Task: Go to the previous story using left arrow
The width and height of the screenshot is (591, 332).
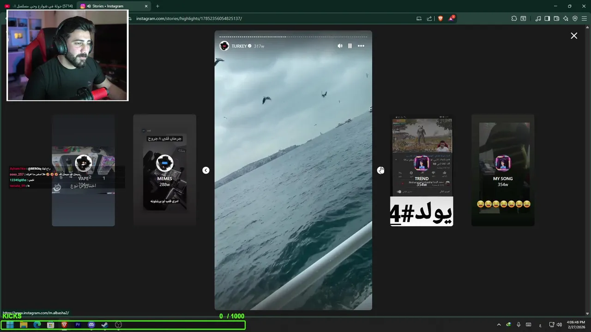Action: coord(206,170)
